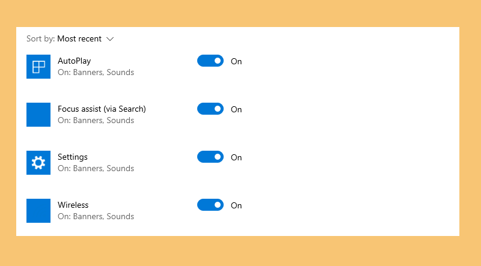Viewport: 481px width, 266px height.
Task: Click Banners, Sounds text under Wireless
Action: 103,216
